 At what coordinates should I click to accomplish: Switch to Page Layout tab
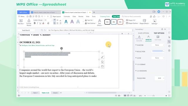click(57, 16)
